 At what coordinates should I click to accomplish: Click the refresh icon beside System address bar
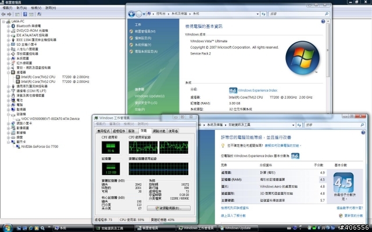click(263, 14)
